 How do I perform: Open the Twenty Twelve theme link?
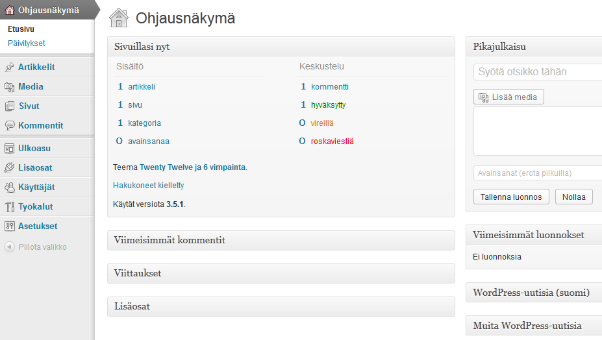(166, 167)
